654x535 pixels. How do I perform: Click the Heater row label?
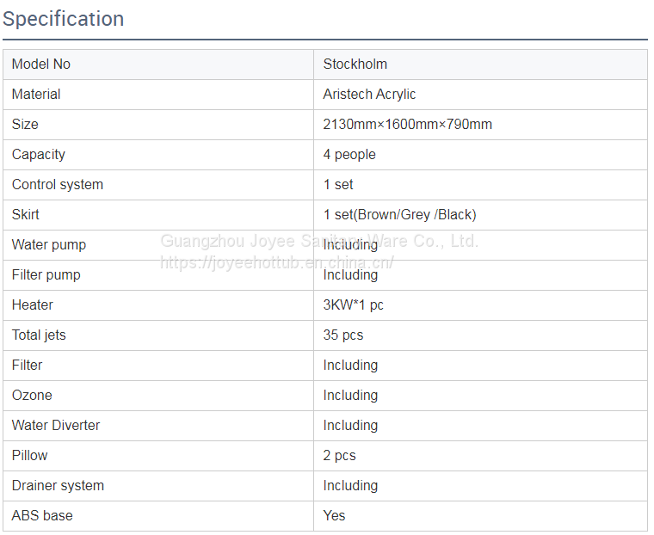33,305
